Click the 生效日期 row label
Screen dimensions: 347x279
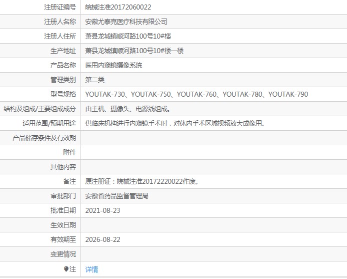pyautogui.click(x=63, y=225)
